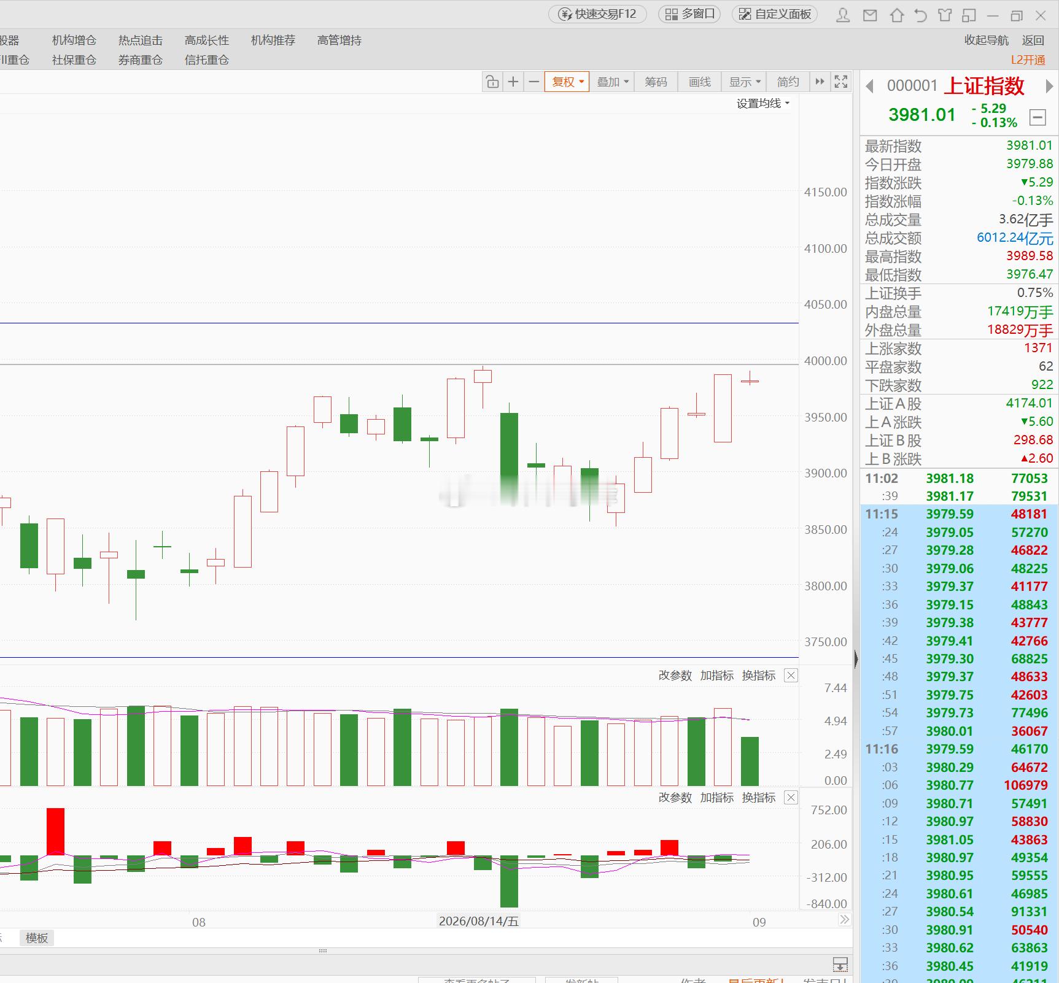Open the 叠加 overlay dropdown
This screenshot has width=1059, height=983.
click(612, 82)
